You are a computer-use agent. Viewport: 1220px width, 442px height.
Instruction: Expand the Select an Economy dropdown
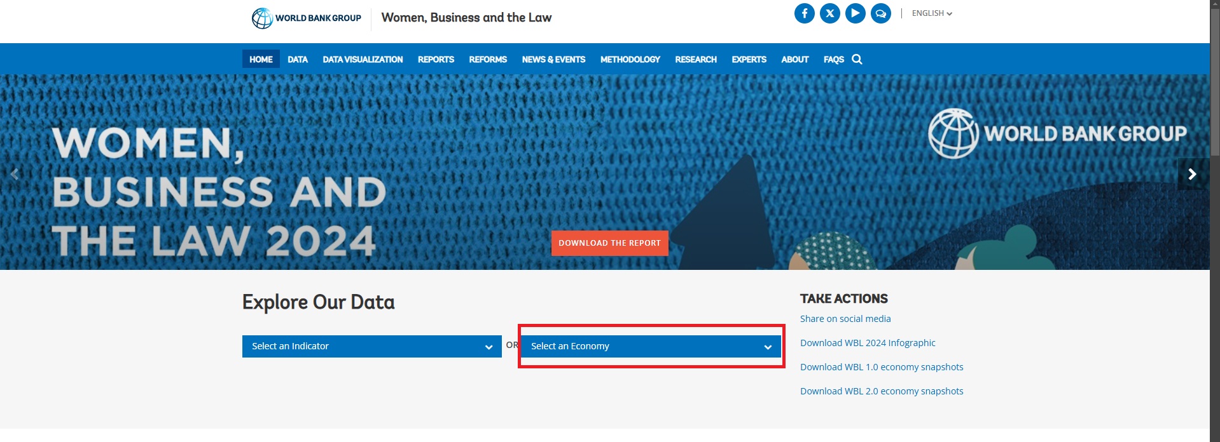651,346
